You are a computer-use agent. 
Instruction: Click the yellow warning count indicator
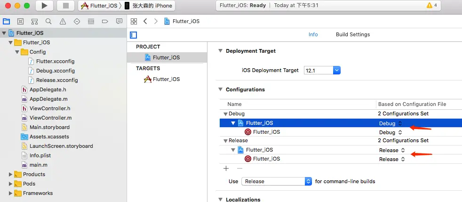(x=431, y=5)
